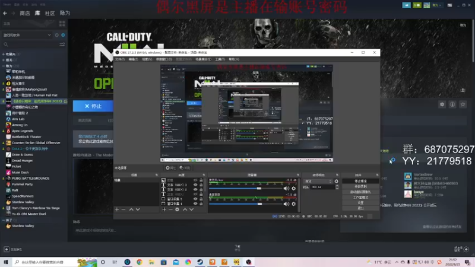The image size is (475, 267).
Task: Open File Explorer from the taskbar
Action: pos(151,262)
